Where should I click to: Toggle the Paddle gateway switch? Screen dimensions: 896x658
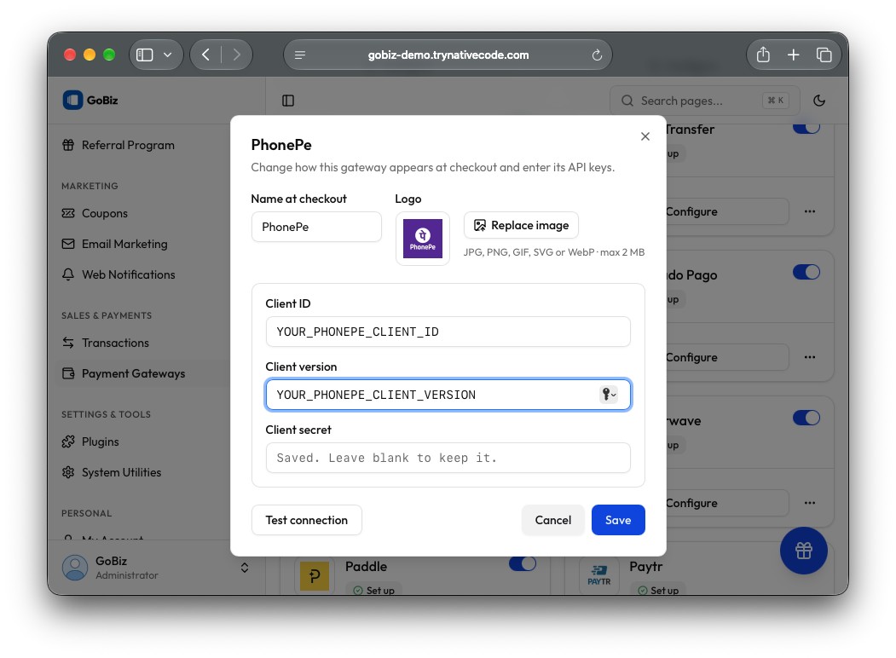pyautogui.click(x=523, y=563)
